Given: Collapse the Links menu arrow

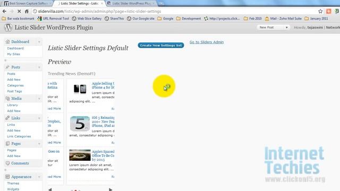Looking at the screenshot, I should point(39,118).
